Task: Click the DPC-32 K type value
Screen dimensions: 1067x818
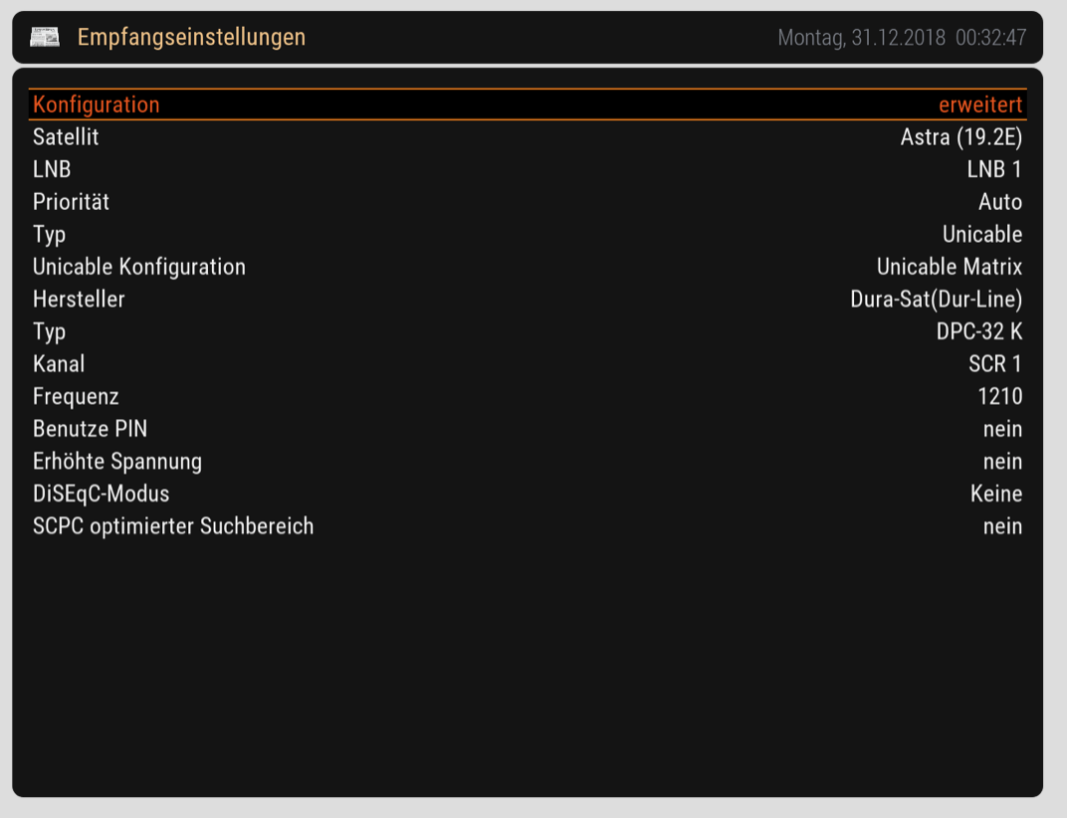Action: coord(978,331)
